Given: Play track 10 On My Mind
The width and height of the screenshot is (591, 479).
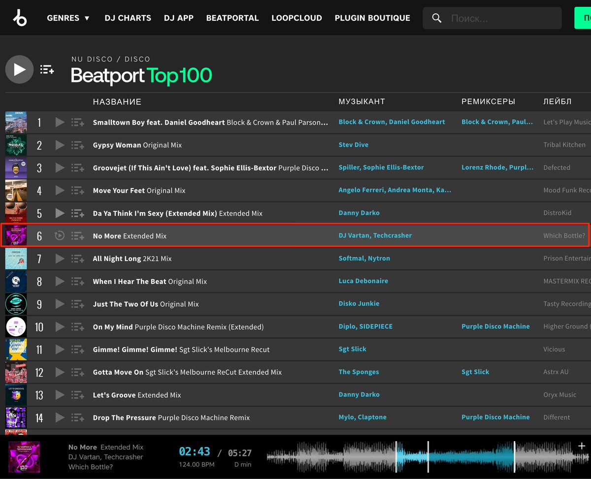Looking at the screenshot, I should [x=60, y=326].
